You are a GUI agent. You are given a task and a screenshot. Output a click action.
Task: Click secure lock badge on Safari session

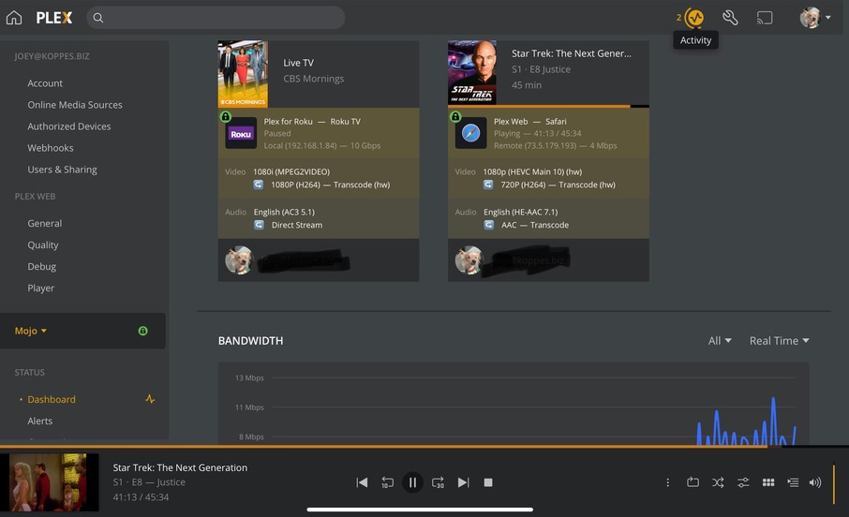(455, 116)
